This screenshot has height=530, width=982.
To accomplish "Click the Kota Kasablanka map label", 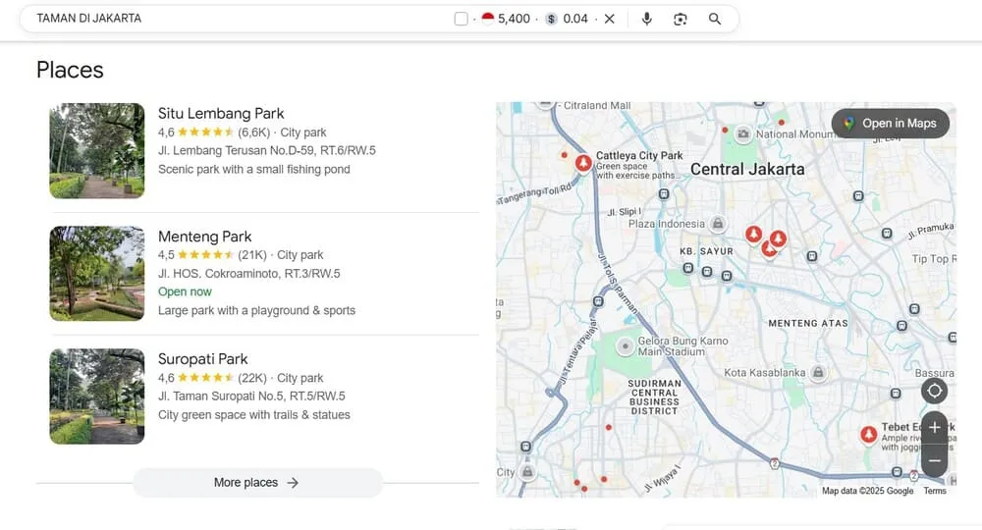I will pos(765,372).
